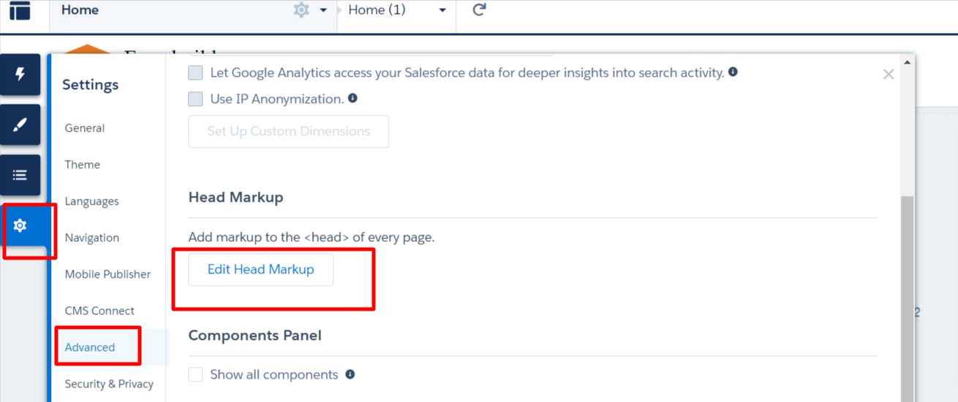
Task: Select the Advanced settings tab
Action: pos(90,347)
